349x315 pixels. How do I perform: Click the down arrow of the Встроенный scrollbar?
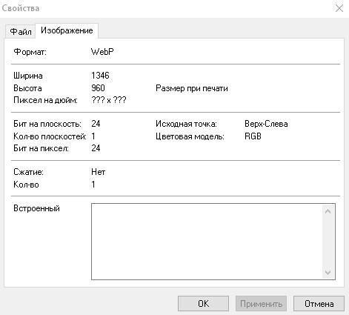click(x=328, y=272)
